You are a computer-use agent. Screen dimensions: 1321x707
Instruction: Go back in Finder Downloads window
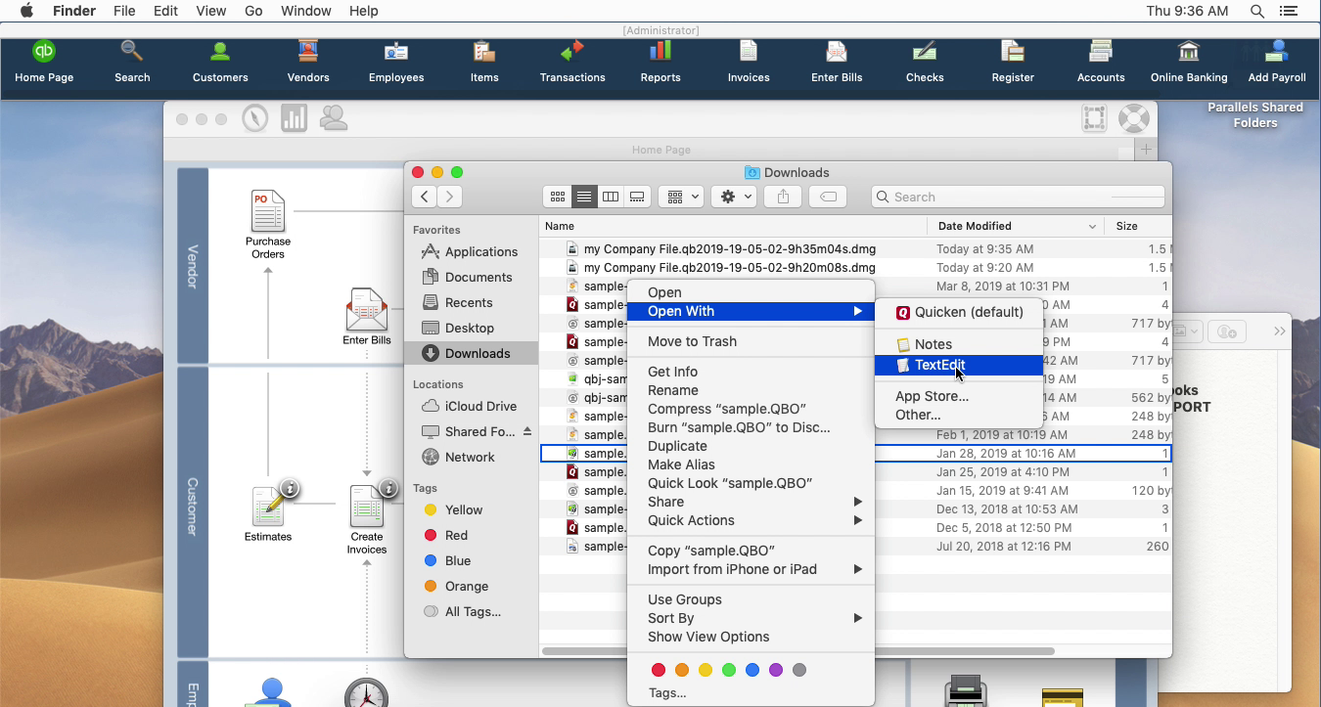[x=424, y=197]
